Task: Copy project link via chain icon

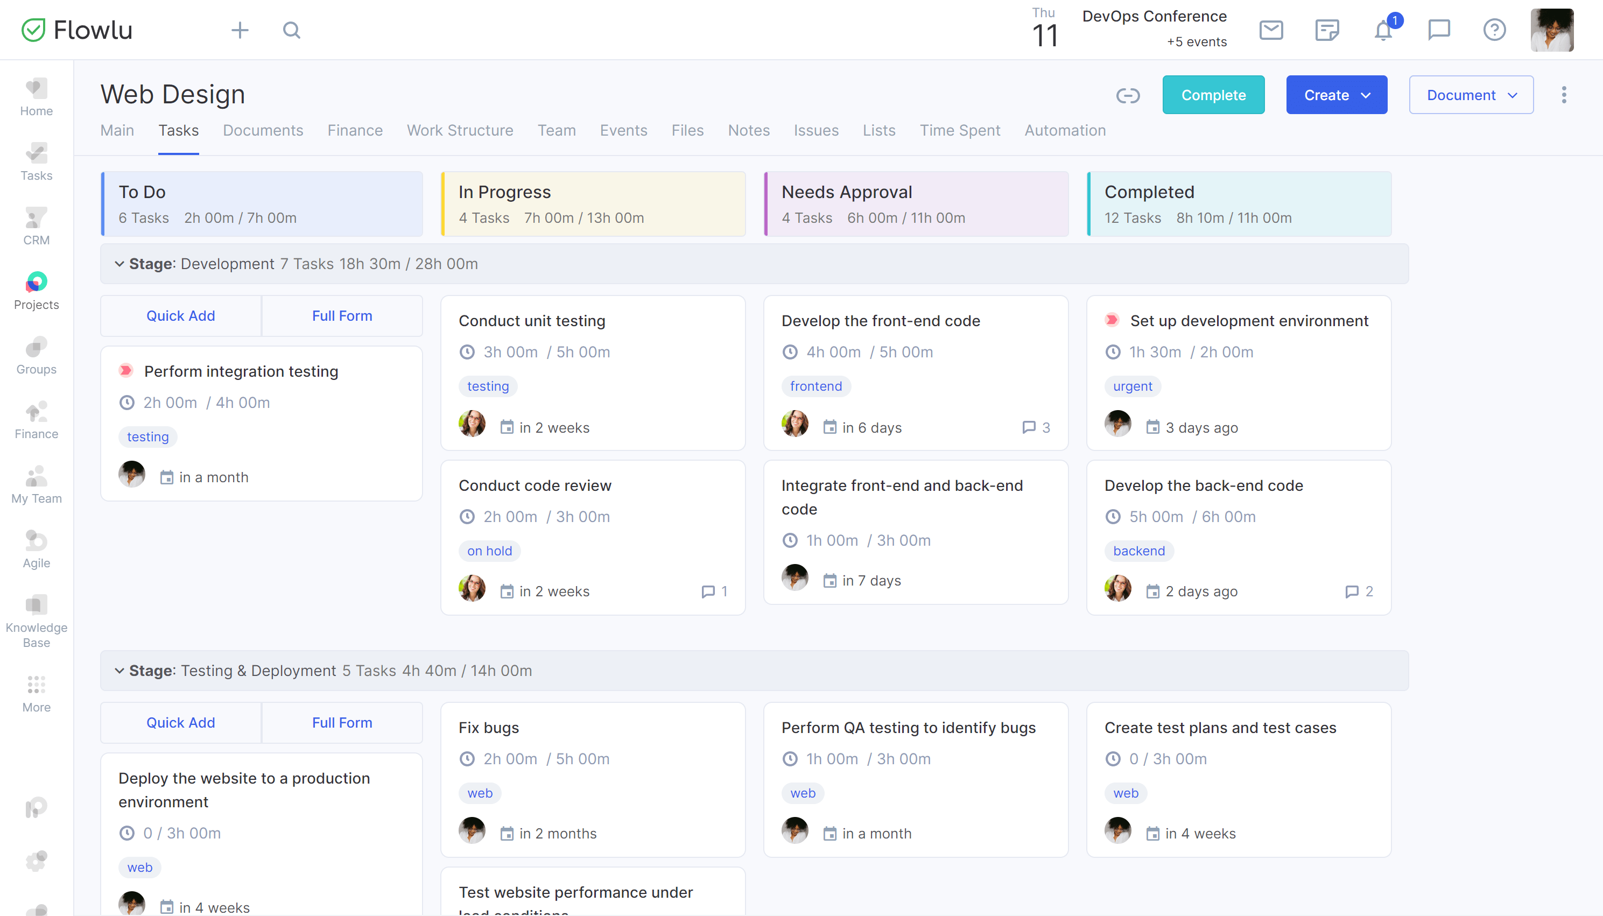Action: click(x=1127, y=96)
